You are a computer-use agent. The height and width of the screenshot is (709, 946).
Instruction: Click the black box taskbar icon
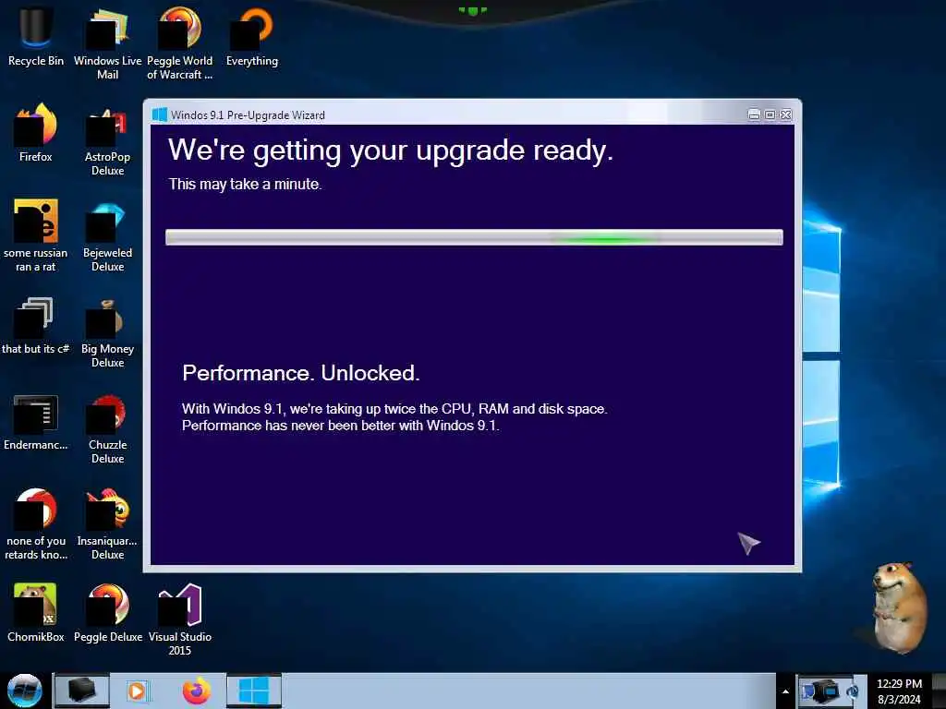82,691
